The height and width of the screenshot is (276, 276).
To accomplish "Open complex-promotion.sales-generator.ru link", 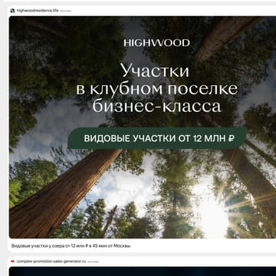I will click(51, 261).
